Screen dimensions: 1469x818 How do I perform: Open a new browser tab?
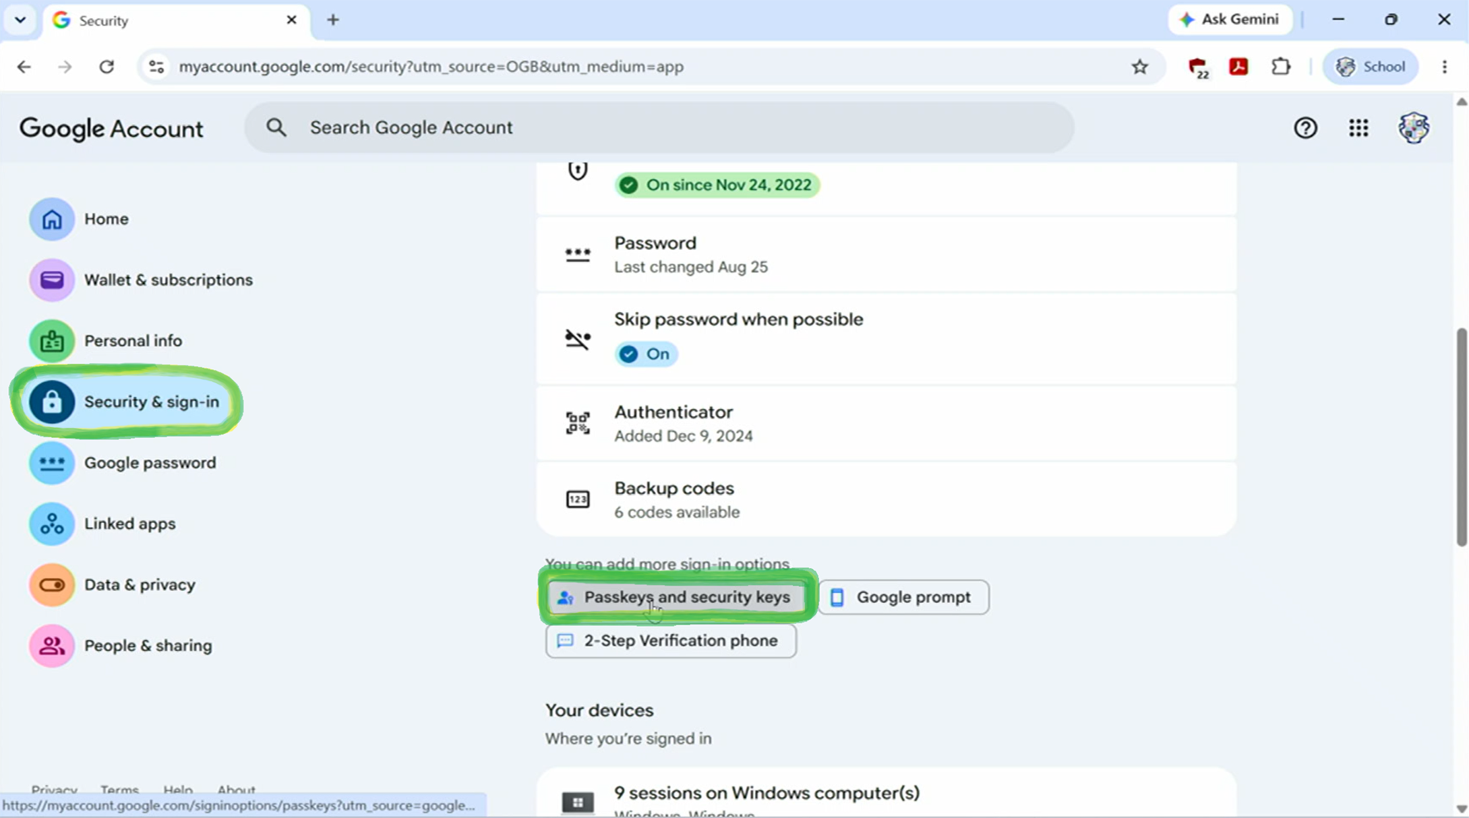point(333,20)
